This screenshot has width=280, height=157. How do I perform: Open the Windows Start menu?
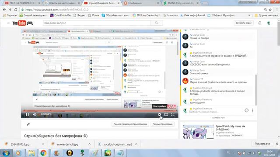[6, 153]
